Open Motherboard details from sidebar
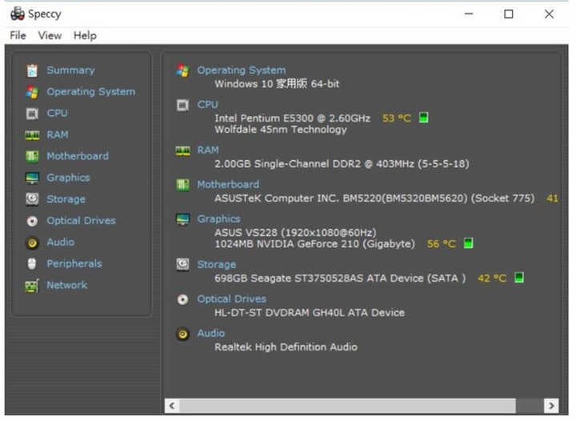 pyautogui.click(x=78, y=156)
